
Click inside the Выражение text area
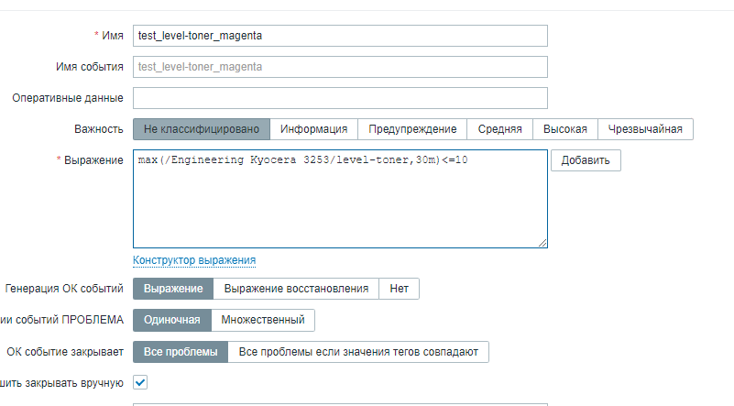coord(340,199)
